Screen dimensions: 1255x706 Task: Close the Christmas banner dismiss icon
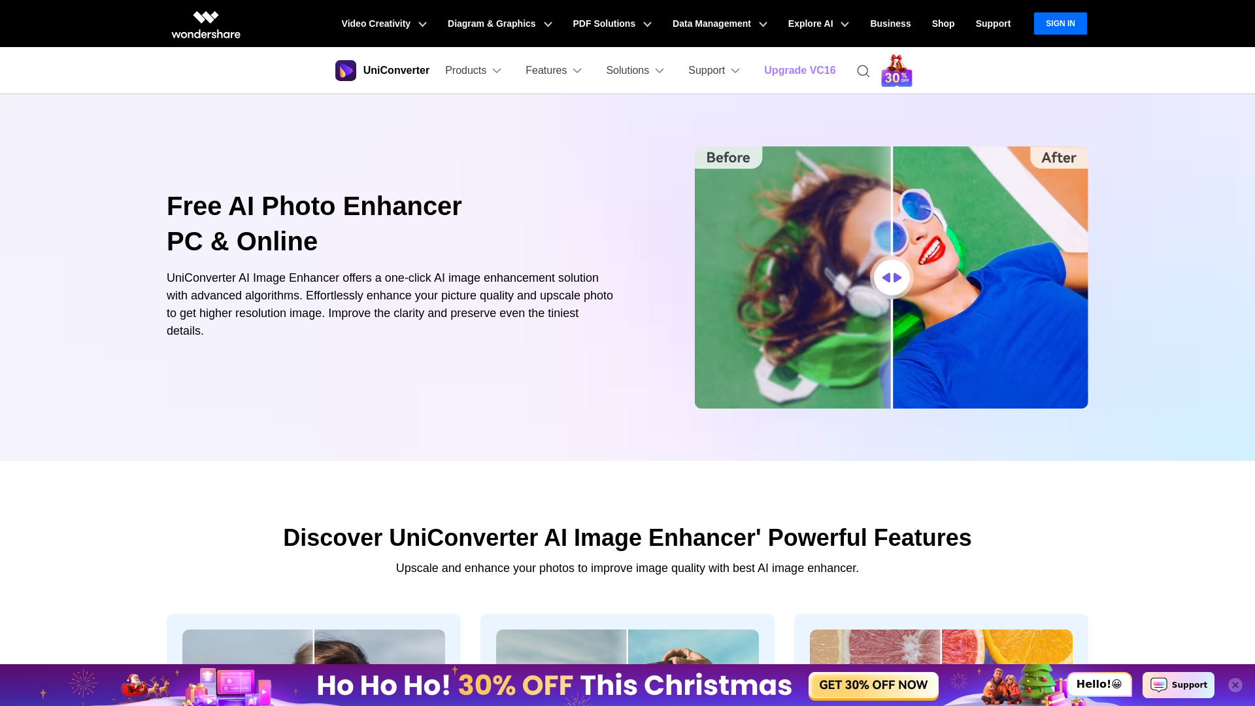tap(1235, 684)
